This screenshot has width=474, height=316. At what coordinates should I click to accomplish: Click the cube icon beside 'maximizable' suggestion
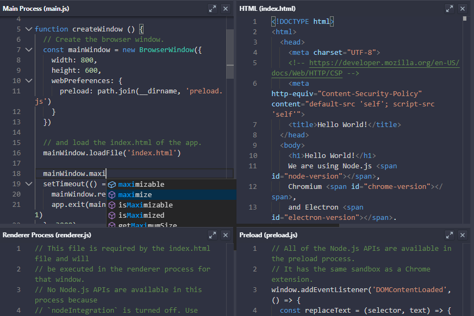click(112, 184)
